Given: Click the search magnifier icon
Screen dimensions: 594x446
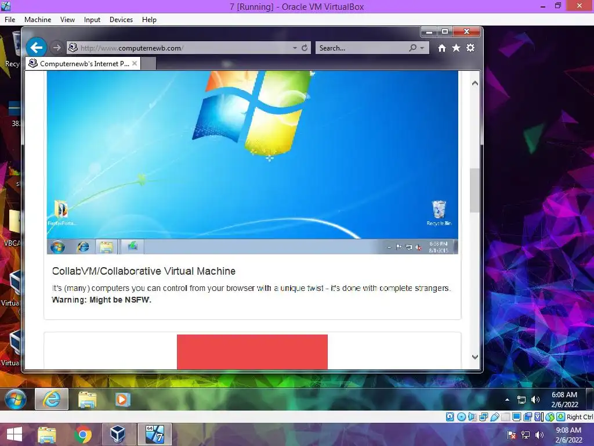Looking at the screenshot, I should [413, 48].
